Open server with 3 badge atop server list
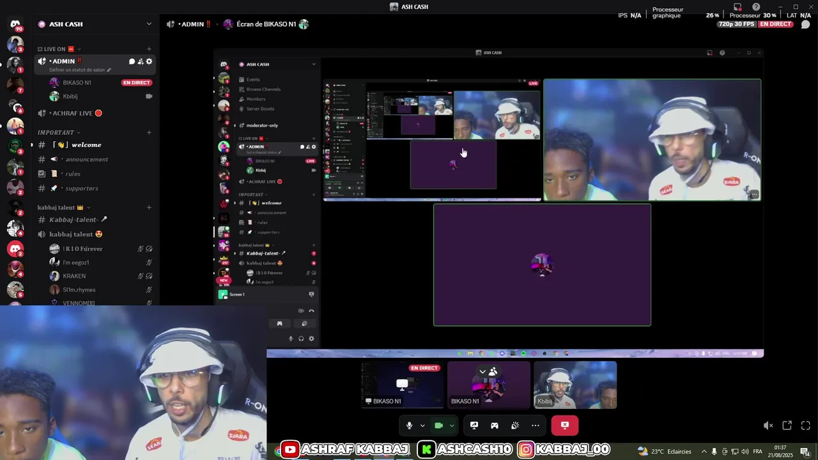 pyautogui.click(x=15, y=45)
